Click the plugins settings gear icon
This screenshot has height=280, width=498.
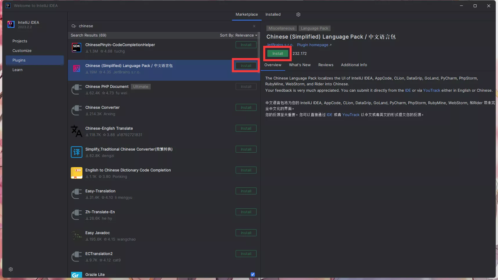pos(298,15)
